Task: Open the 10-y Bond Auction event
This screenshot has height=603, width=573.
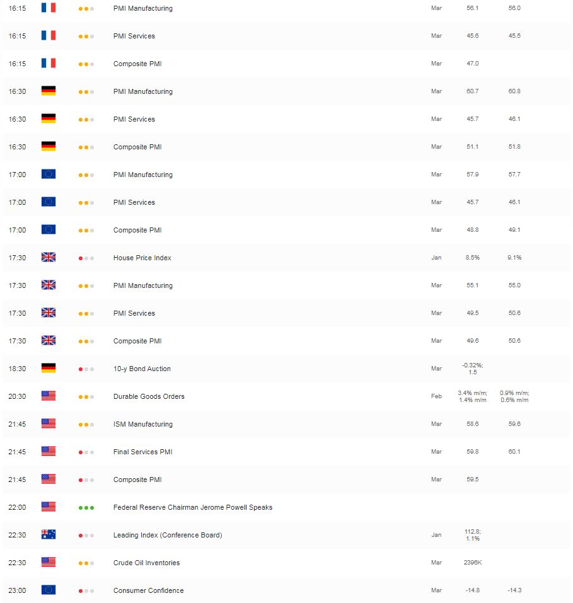Action: tap(142, 369)
